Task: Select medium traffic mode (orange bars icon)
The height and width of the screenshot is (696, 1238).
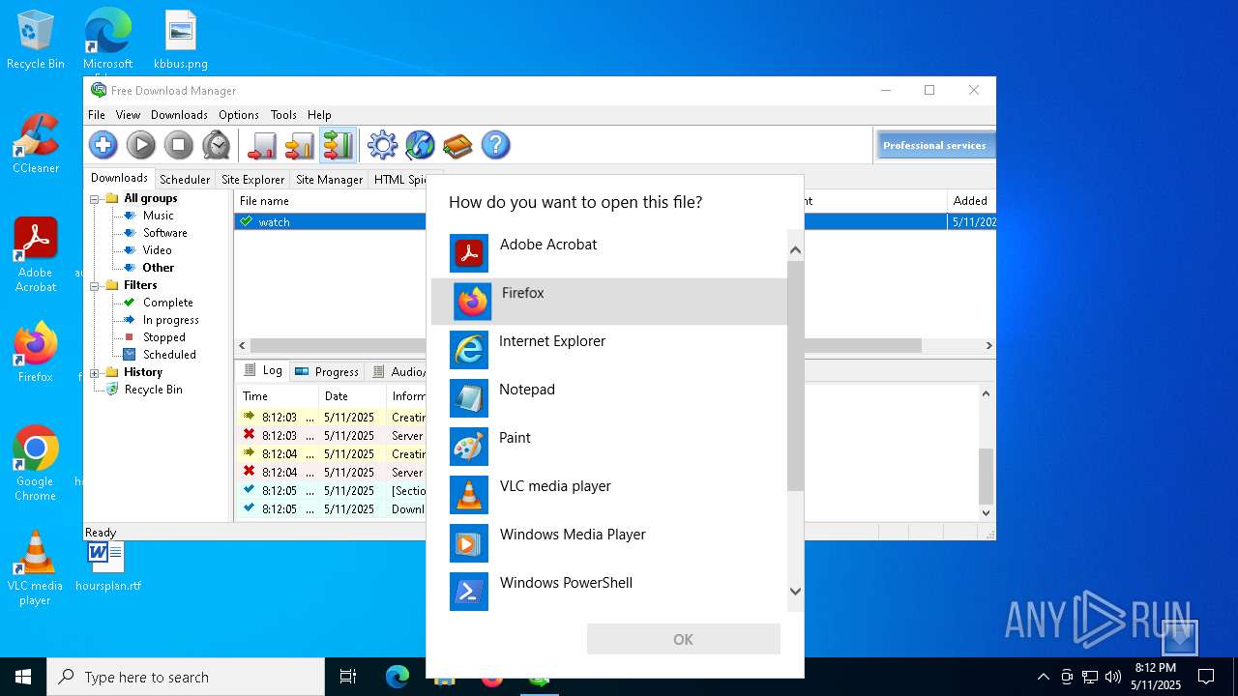Action: 300,145
